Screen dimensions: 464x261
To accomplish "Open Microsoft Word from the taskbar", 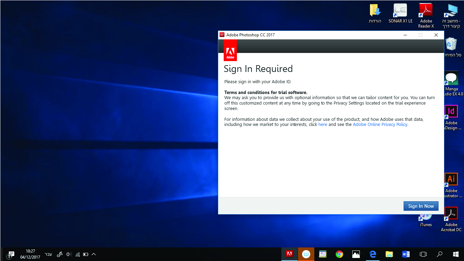I will (x=406, y=254).
